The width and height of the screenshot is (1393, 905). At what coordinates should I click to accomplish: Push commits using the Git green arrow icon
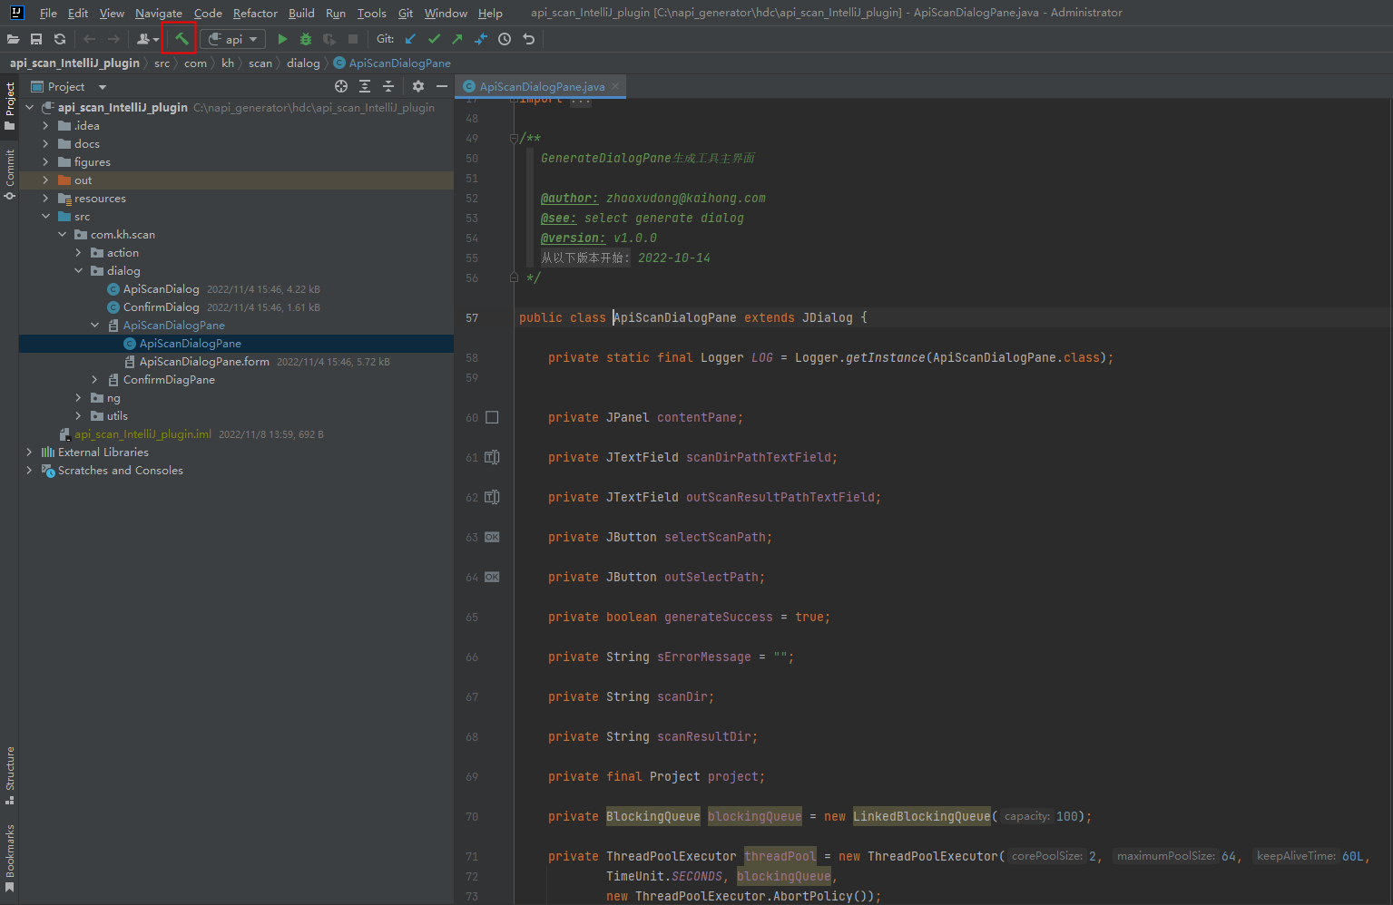point(457,39)
